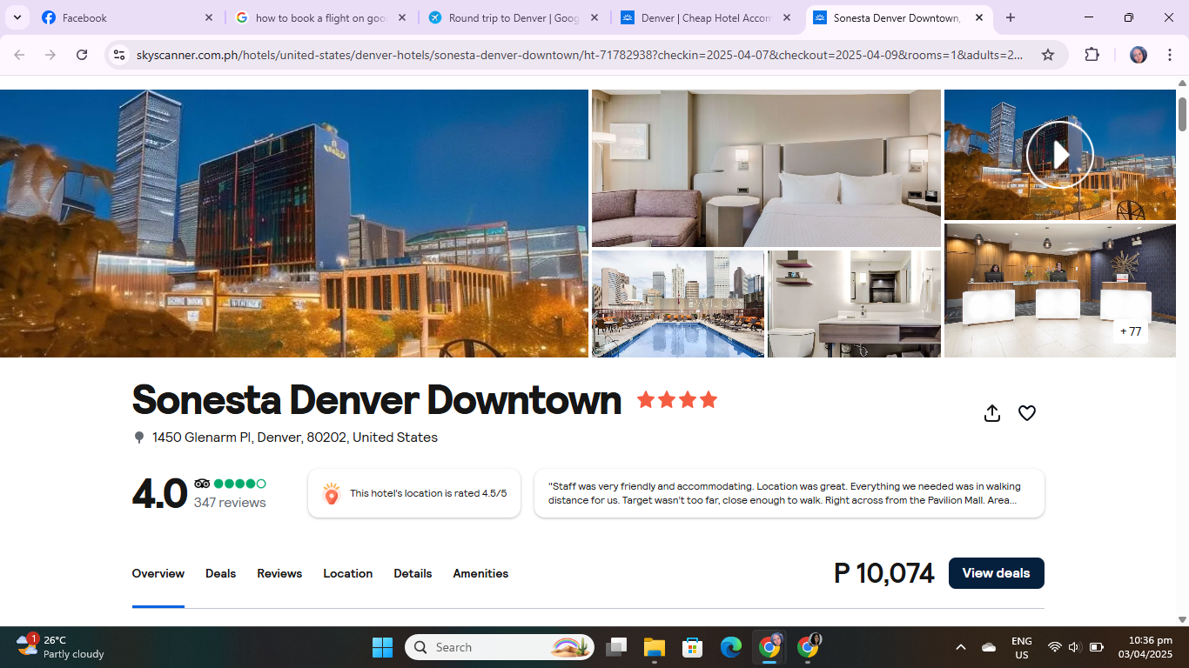
Task: Switch to the Deals tab
Action: pyautogui.click(x=220, y=573)
